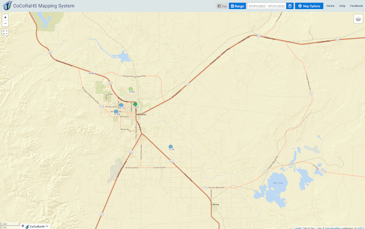Select the dark green station marker downtown

point(135,104)
